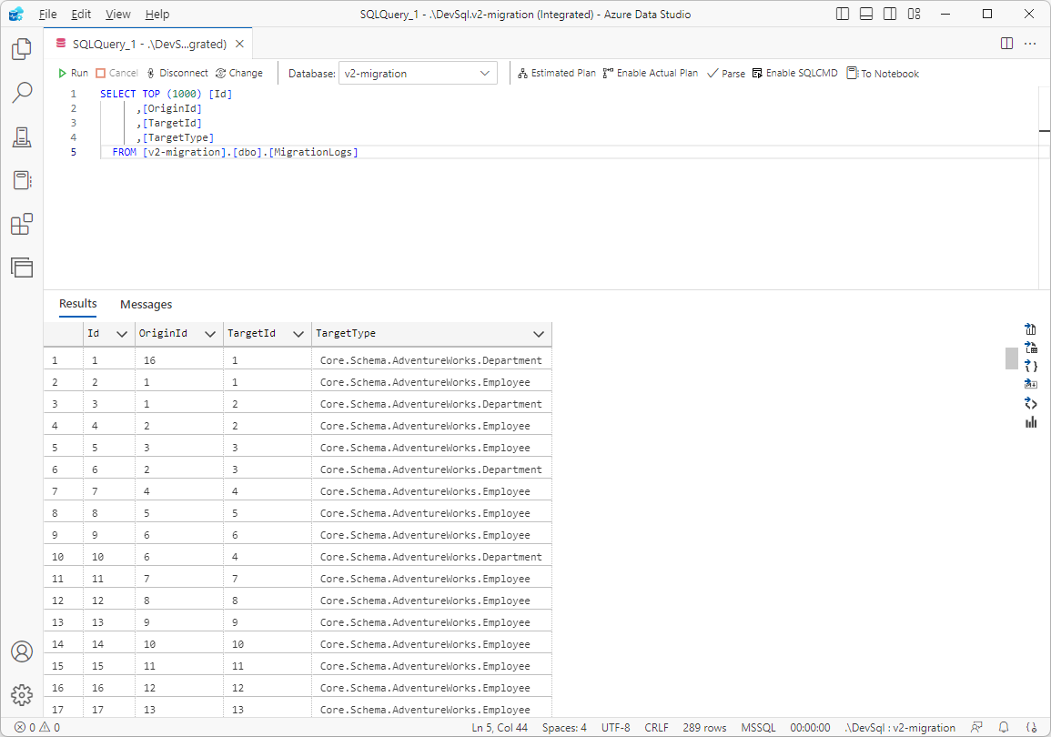The height and width of the screenshot is (737, 1051).
Task: Open the Accounts icon
Action: pos(22,651)
